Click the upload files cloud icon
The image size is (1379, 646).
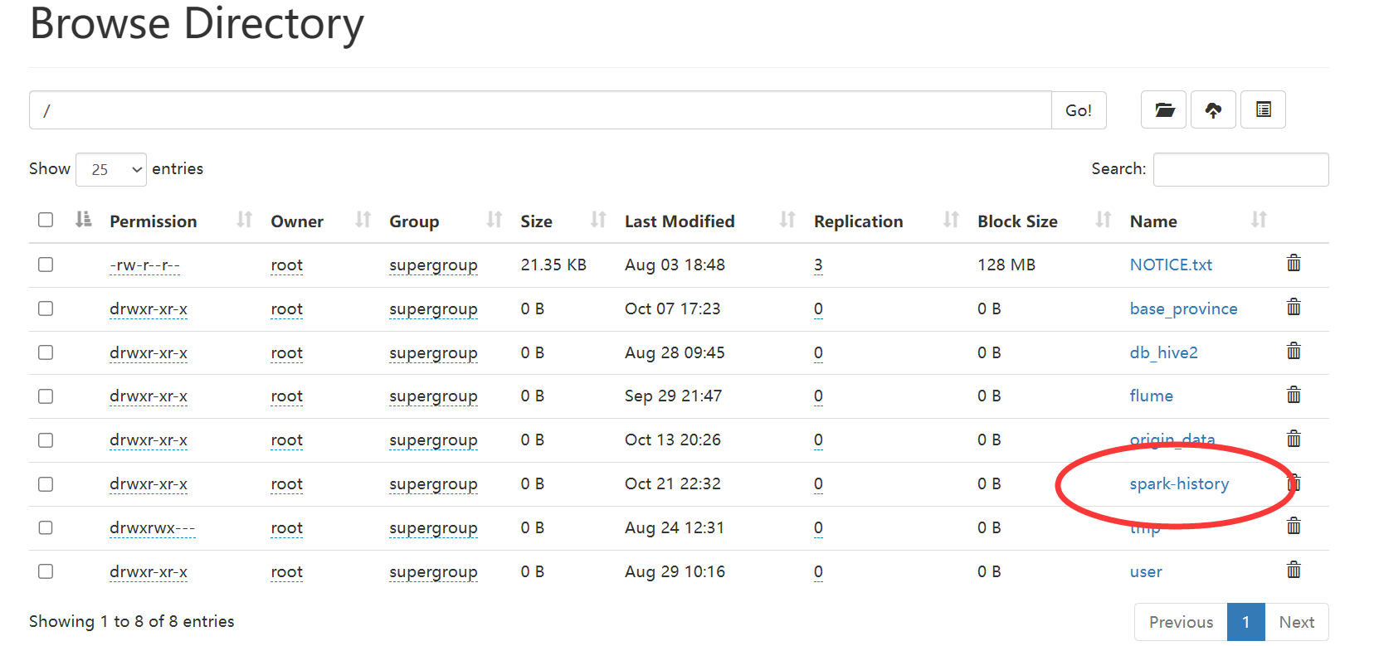1213,109
